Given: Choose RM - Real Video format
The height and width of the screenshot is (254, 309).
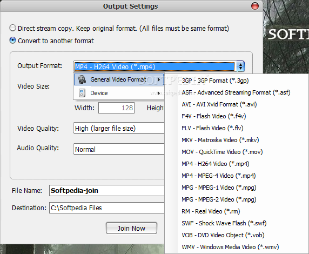Looking at the screenshot, I should (x=211, y=211).
